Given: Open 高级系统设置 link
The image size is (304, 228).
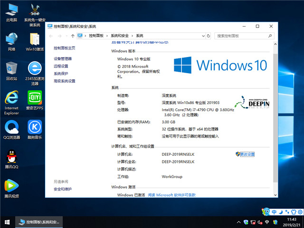Looking at the screenshot, I should pyautogui.click(x=65, y=81).
